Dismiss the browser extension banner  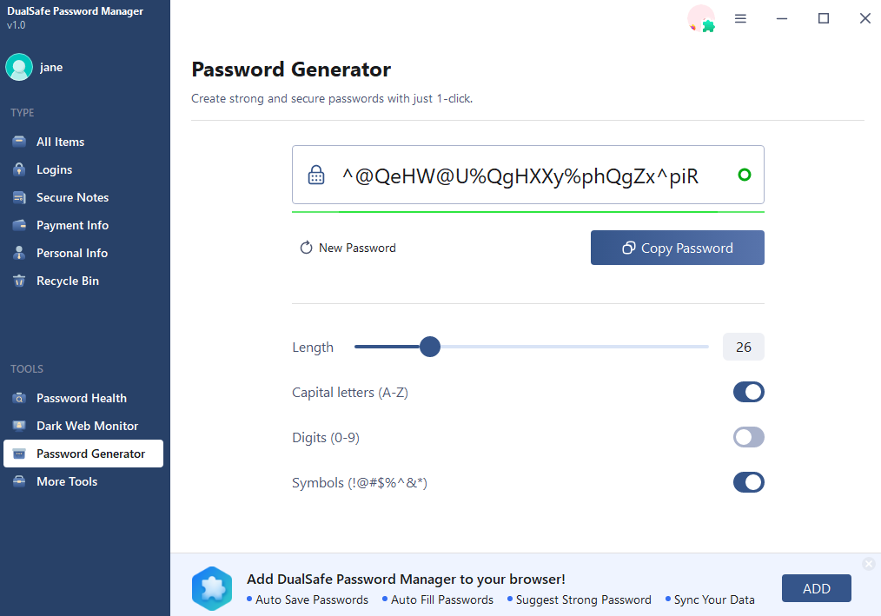pos(868,564)
